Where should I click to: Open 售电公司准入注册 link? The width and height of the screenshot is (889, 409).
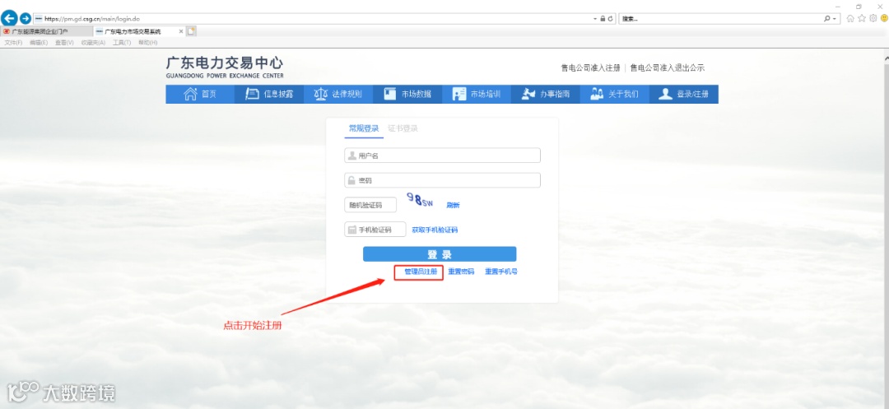click(x=590, y=68)
